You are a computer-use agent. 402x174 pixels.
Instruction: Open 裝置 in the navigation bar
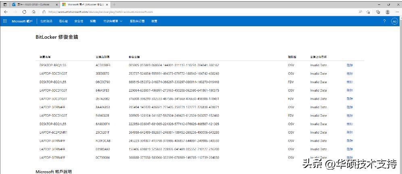[154, 21]
